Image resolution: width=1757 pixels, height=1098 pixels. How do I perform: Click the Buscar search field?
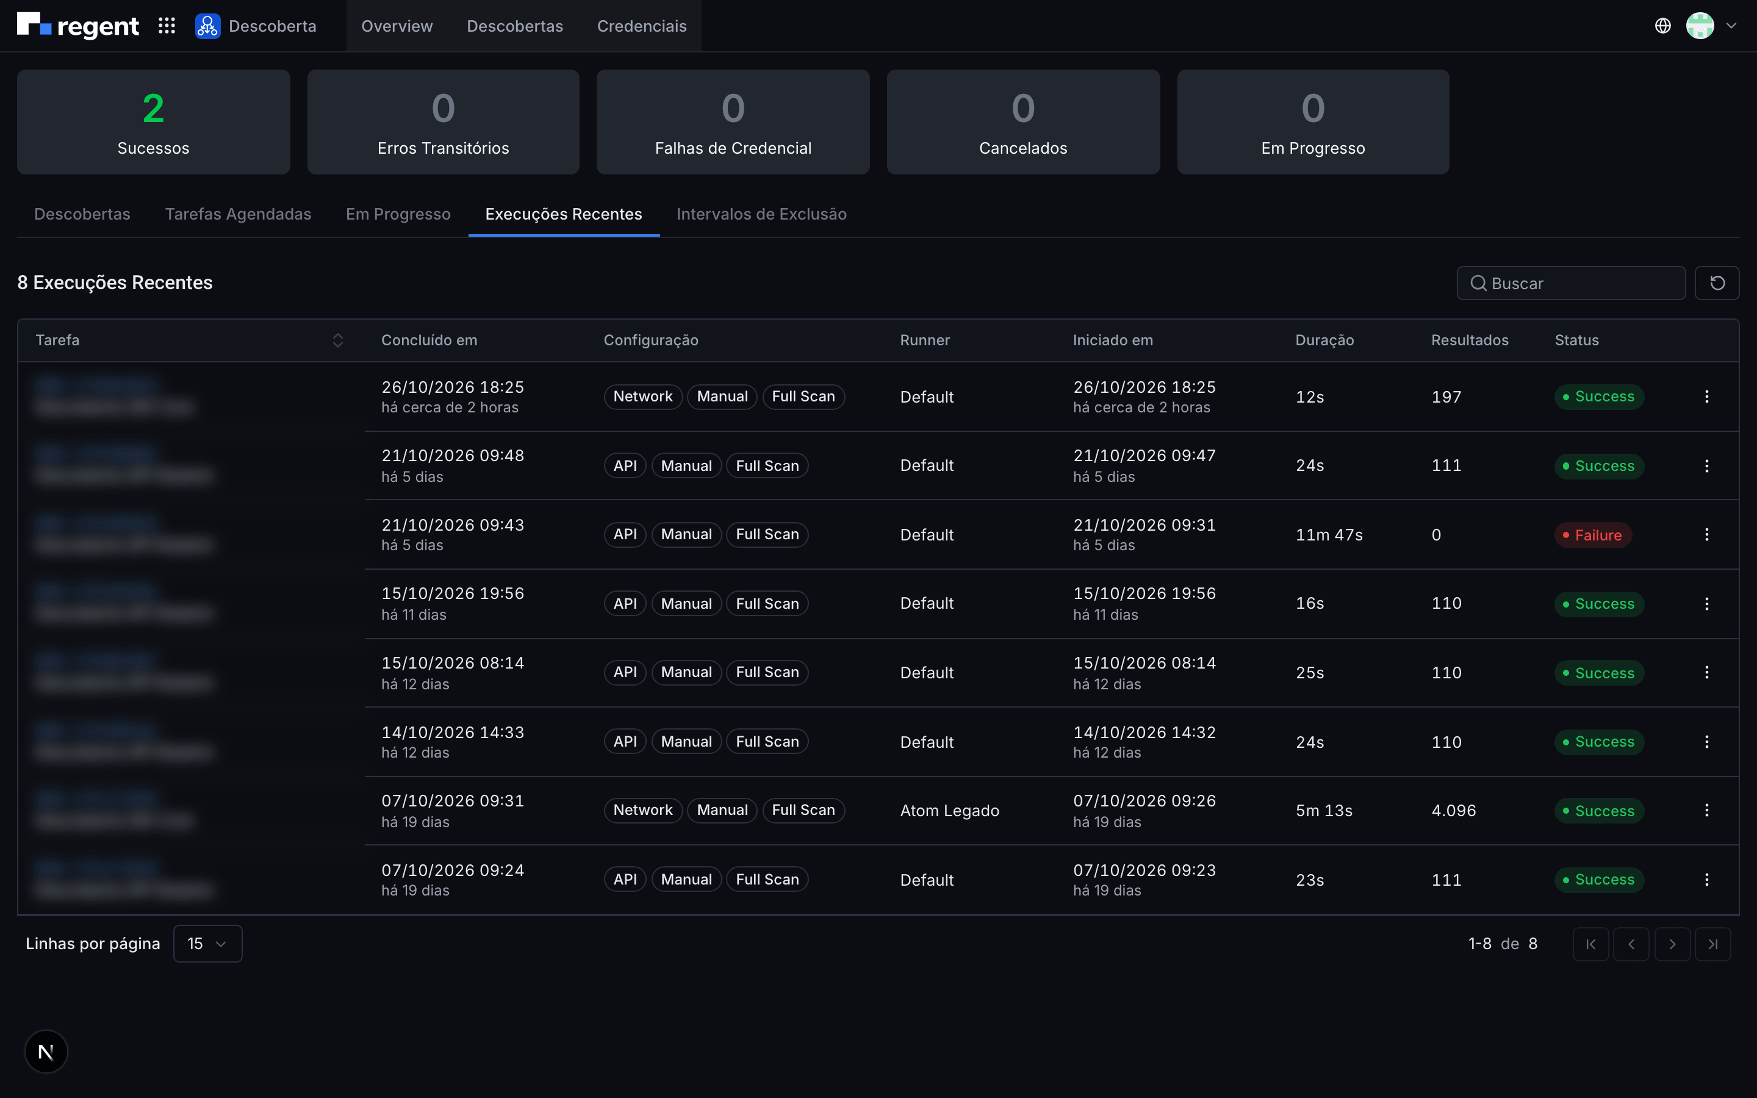pyautogui.click(x=1571, y=283)
